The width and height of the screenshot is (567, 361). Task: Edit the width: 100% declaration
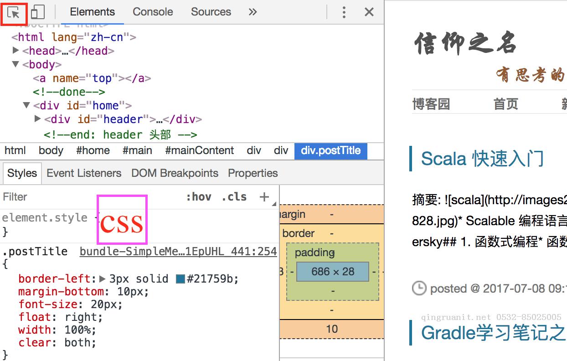(x=57, y=330)
